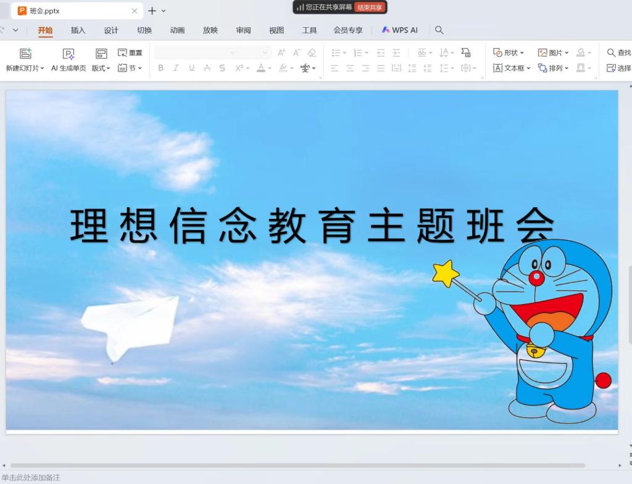Image resolution: width=632 pixels, height=484 pixels.
Task: Click the 图片 insert picture button
Action: pos(553,53)
